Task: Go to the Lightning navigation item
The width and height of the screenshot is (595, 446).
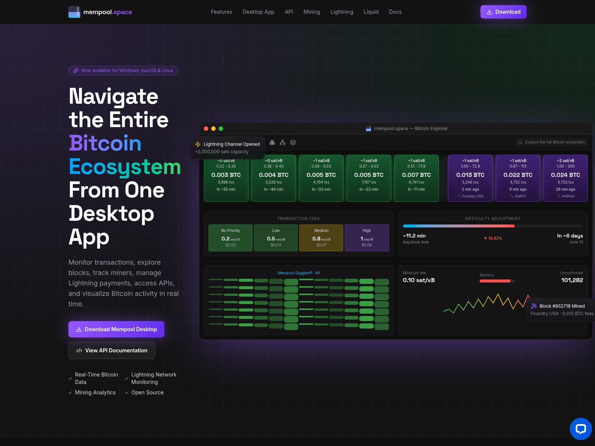Action: coord(342,12)
